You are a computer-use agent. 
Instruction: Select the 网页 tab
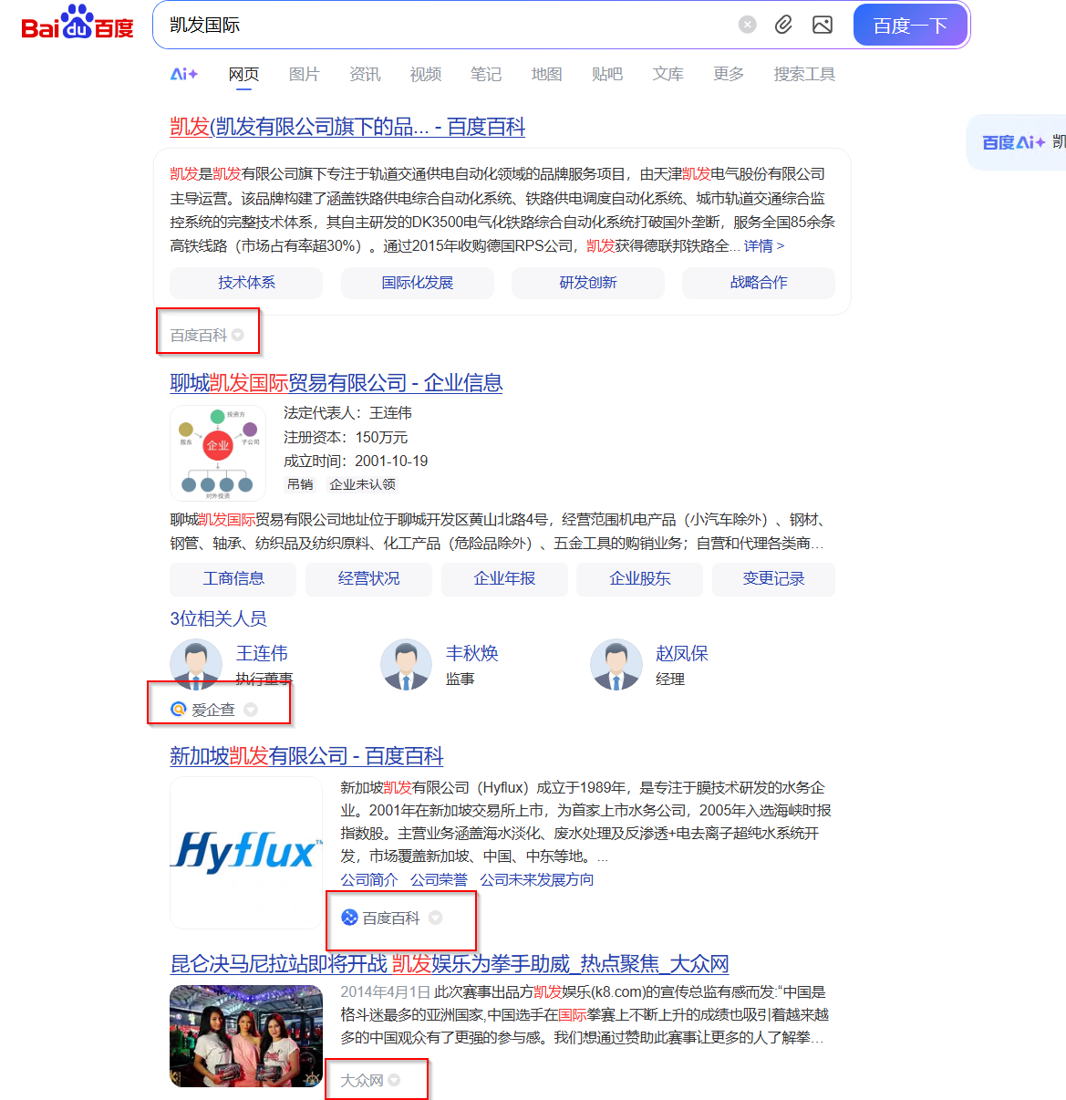[x=243, y=74]
